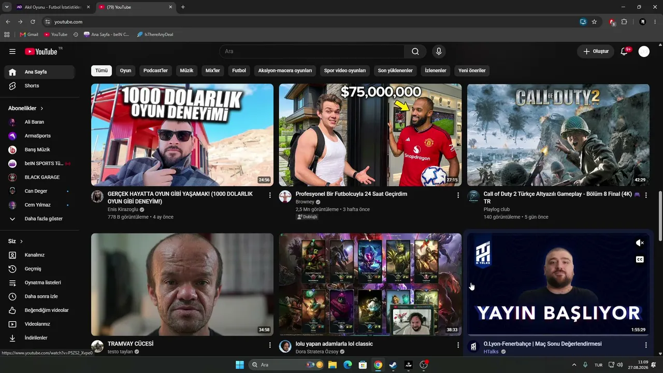Viewport: 663px width, 373px height.
Task: Close the Akıl Oyunu tab
Action: pos(89,7)
